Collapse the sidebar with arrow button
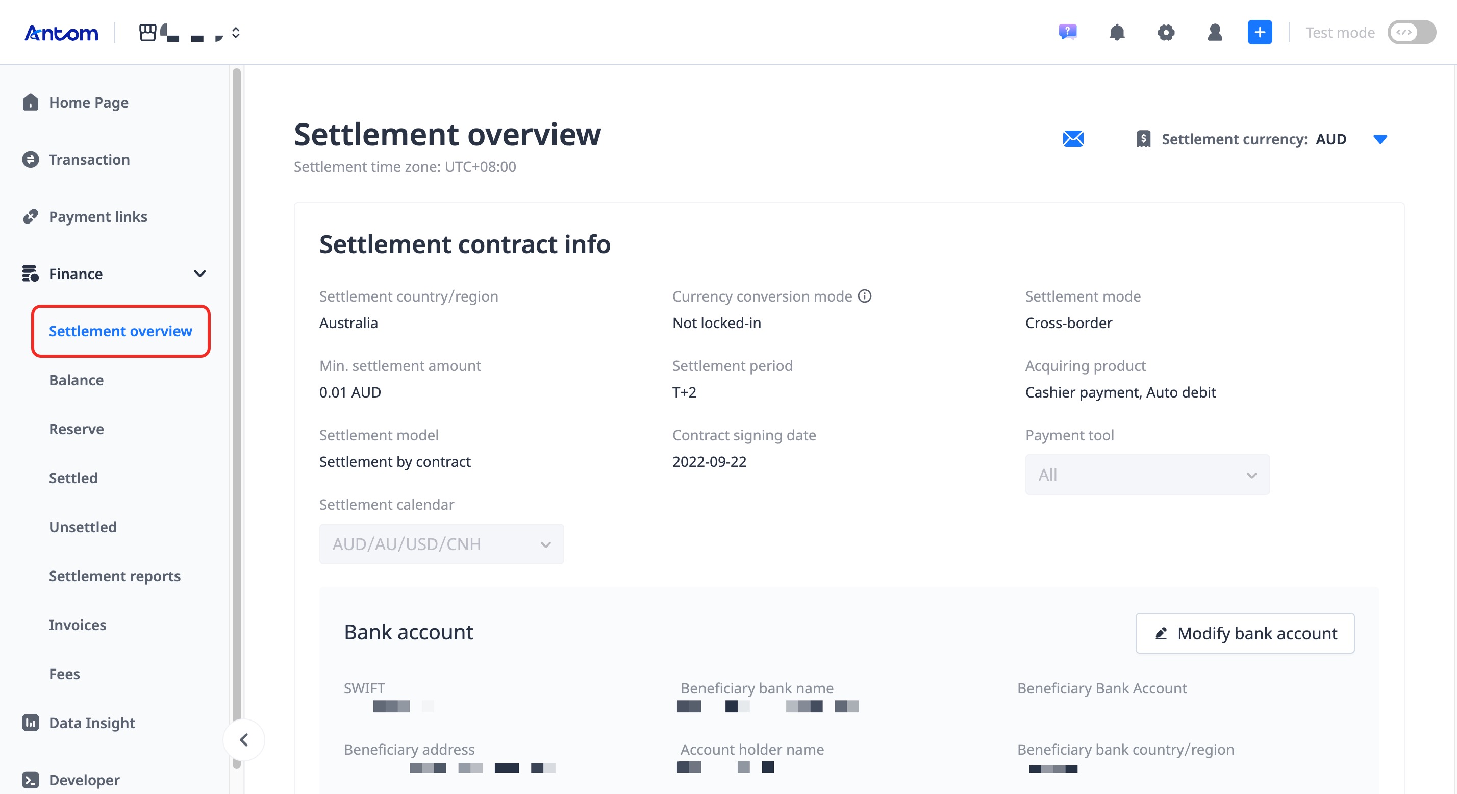The height and width of the screenshot is (794, 1457). click(x=244, y=740)
